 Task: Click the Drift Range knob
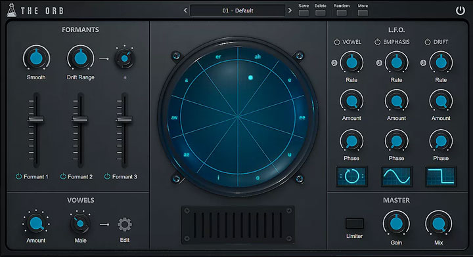click(81, 58)
